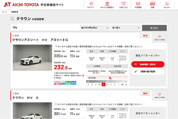
Task: Open the ログイン login icon
Action: pyautogui.click(x=91, y=5)
